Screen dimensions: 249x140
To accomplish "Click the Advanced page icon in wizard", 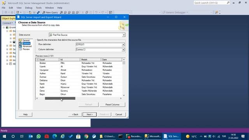I will (20, 46).
